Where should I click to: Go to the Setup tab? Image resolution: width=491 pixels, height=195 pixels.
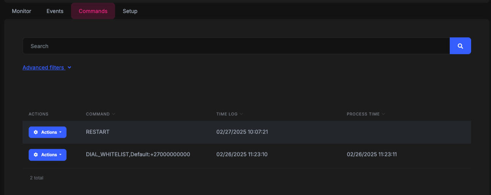pyautogui.click(x=130, y=11)
